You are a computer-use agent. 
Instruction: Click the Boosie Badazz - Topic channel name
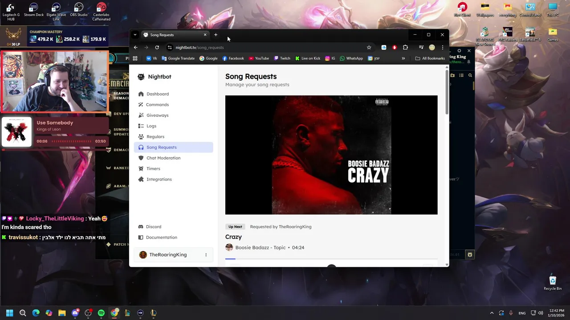coord(261,248)
